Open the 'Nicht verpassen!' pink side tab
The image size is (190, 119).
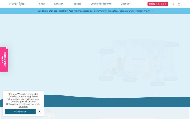click(4, 59)
